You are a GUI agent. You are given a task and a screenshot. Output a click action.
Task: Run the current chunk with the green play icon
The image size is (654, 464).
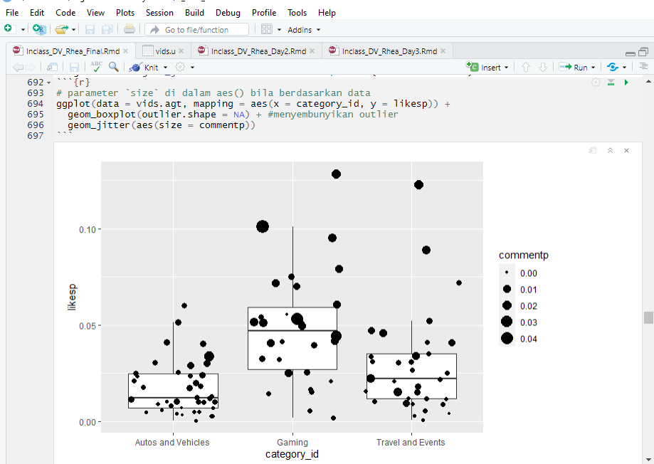[626, 82]
